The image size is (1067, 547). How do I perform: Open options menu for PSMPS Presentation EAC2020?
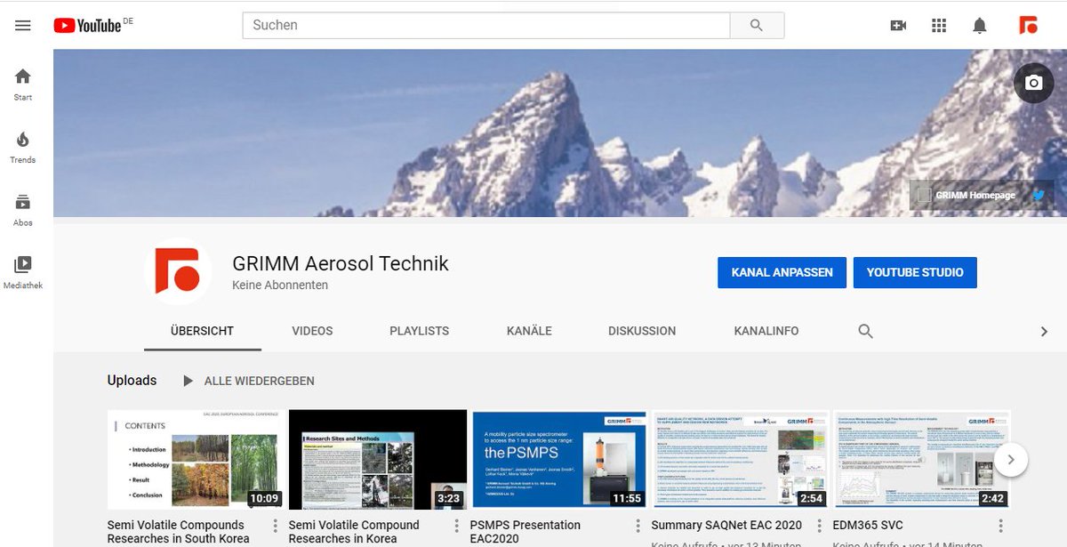pos(638,525)
